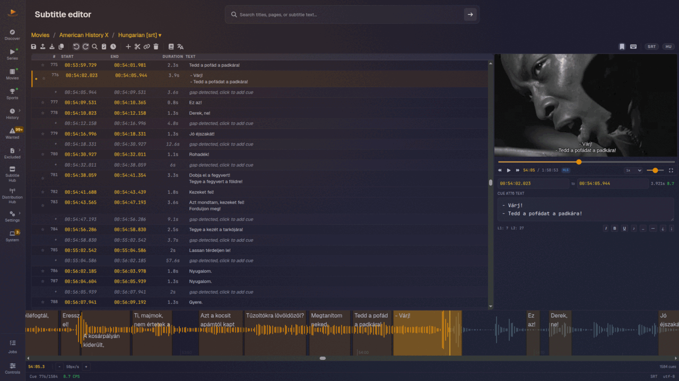Screen dimensions: 679x381
Task: Click the download subtitle icon
Action: tap(52, 47)
